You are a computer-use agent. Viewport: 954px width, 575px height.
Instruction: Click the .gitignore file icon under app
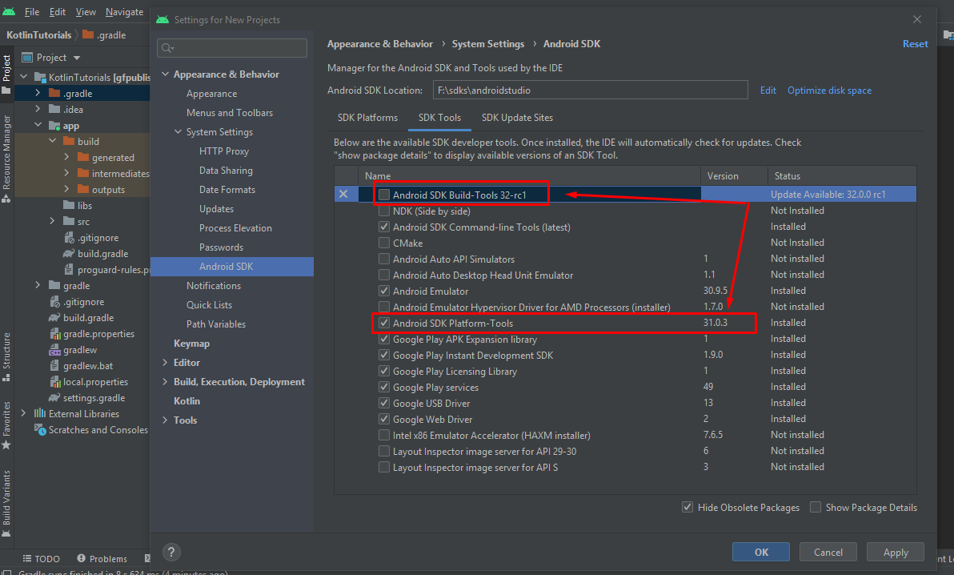pyautogui.click(x=69, y=238)
